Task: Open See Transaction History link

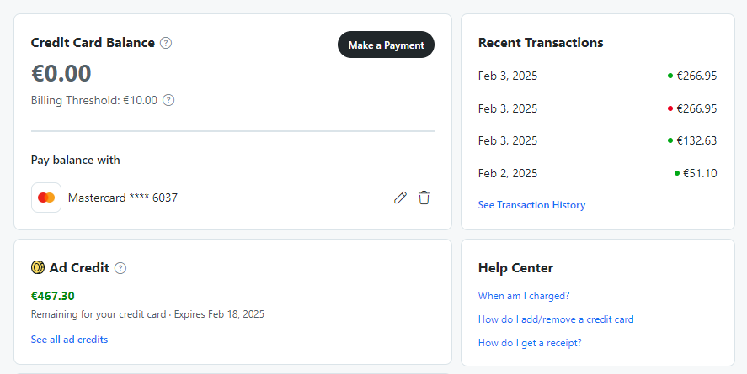Action: (x=531, y=205)
